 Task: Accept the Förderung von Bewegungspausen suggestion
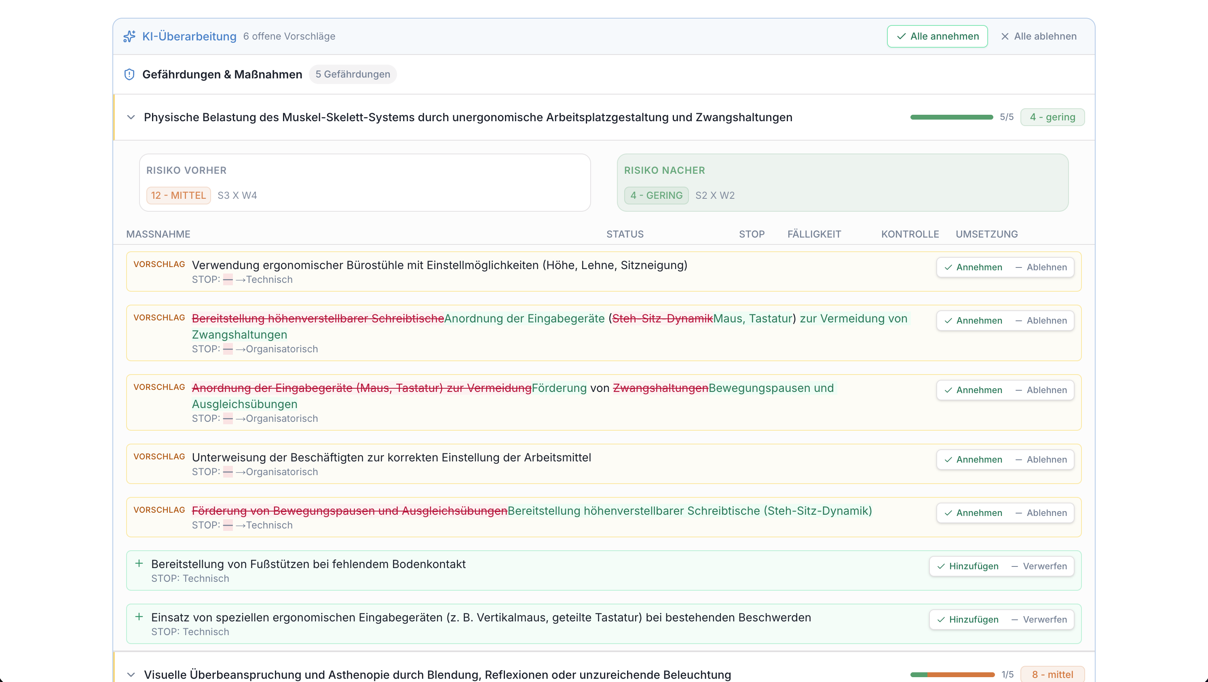[x=973, y=390]
